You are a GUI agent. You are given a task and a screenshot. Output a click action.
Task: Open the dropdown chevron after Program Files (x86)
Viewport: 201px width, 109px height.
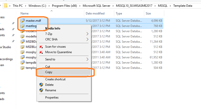tap(80, 6)
